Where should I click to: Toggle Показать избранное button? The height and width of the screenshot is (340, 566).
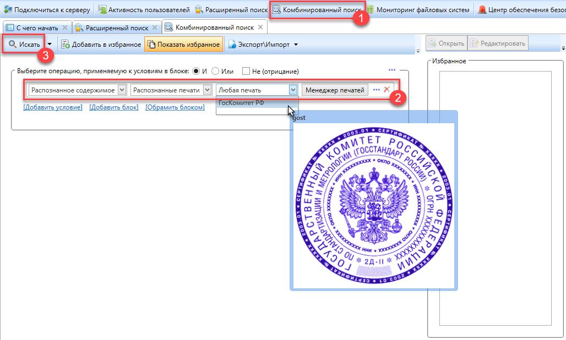[x=184, y=45]
